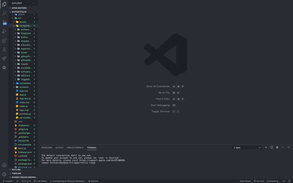This screenshot has height=183, width=293.
Task: Start Live Share from status bar
Action: click(40, 181)
